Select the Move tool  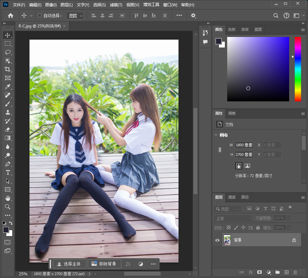(x=7, y=35)
